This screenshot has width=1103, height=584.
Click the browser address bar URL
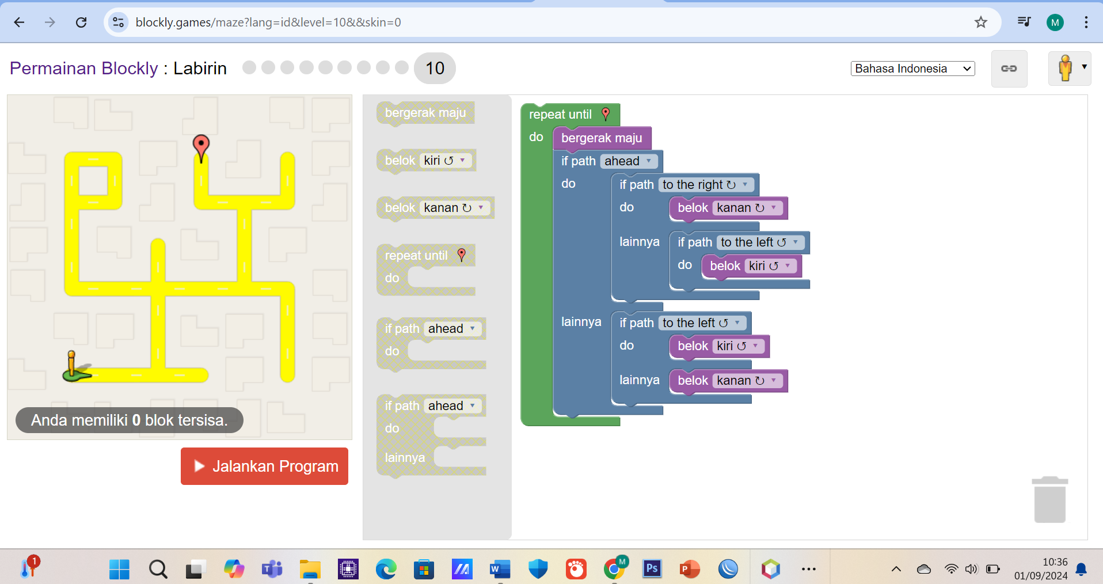coord(268,22)
